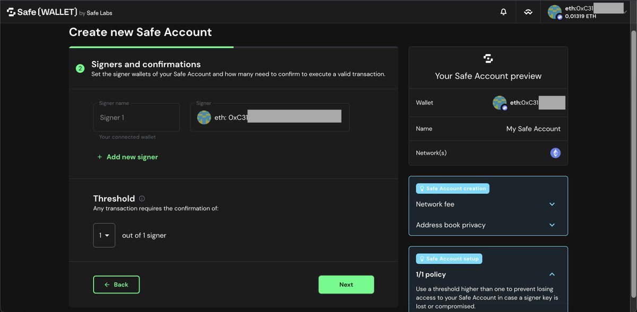Add new signer

(x=127, y=157)
